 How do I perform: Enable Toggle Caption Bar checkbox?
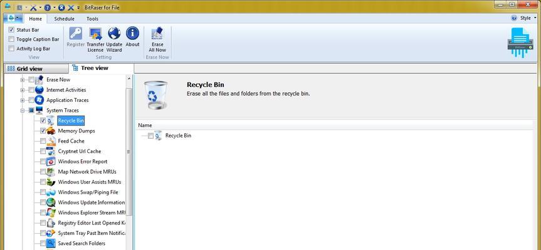11,39
